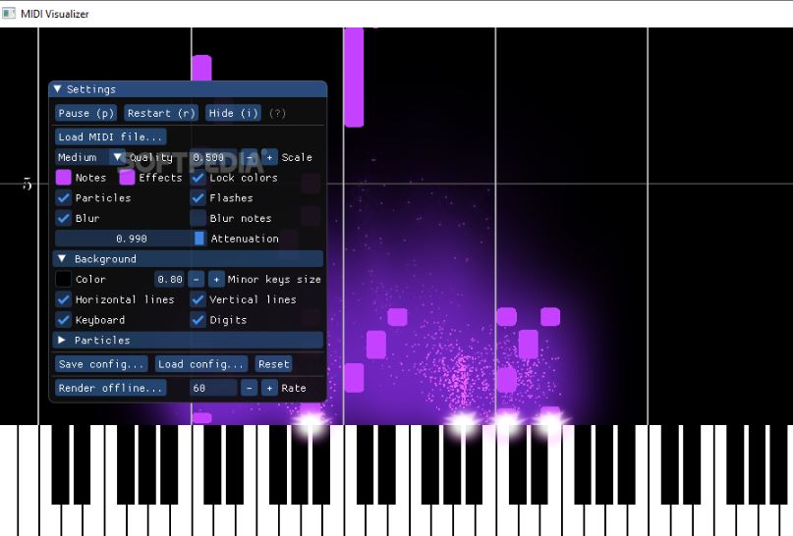Decrease Rate with the minus button
The height and width of the screenshot is (536, 793).
249,388
